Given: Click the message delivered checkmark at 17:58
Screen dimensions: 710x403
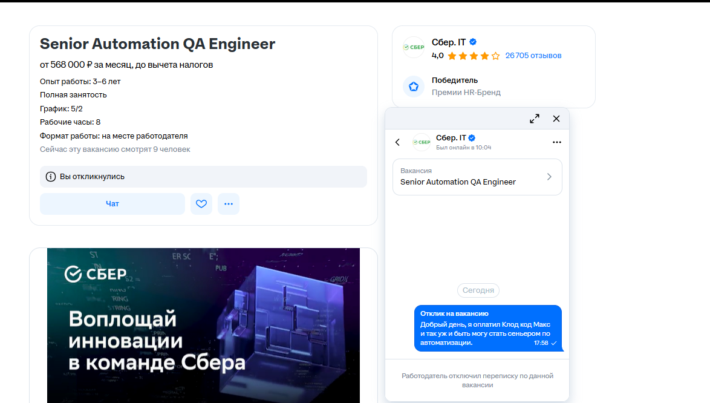Looking at the screenshot, I should coord(554,343).
